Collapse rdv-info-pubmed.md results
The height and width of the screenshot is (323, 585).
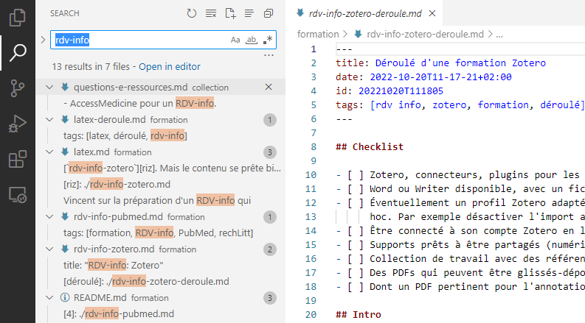tap(49, 216)
